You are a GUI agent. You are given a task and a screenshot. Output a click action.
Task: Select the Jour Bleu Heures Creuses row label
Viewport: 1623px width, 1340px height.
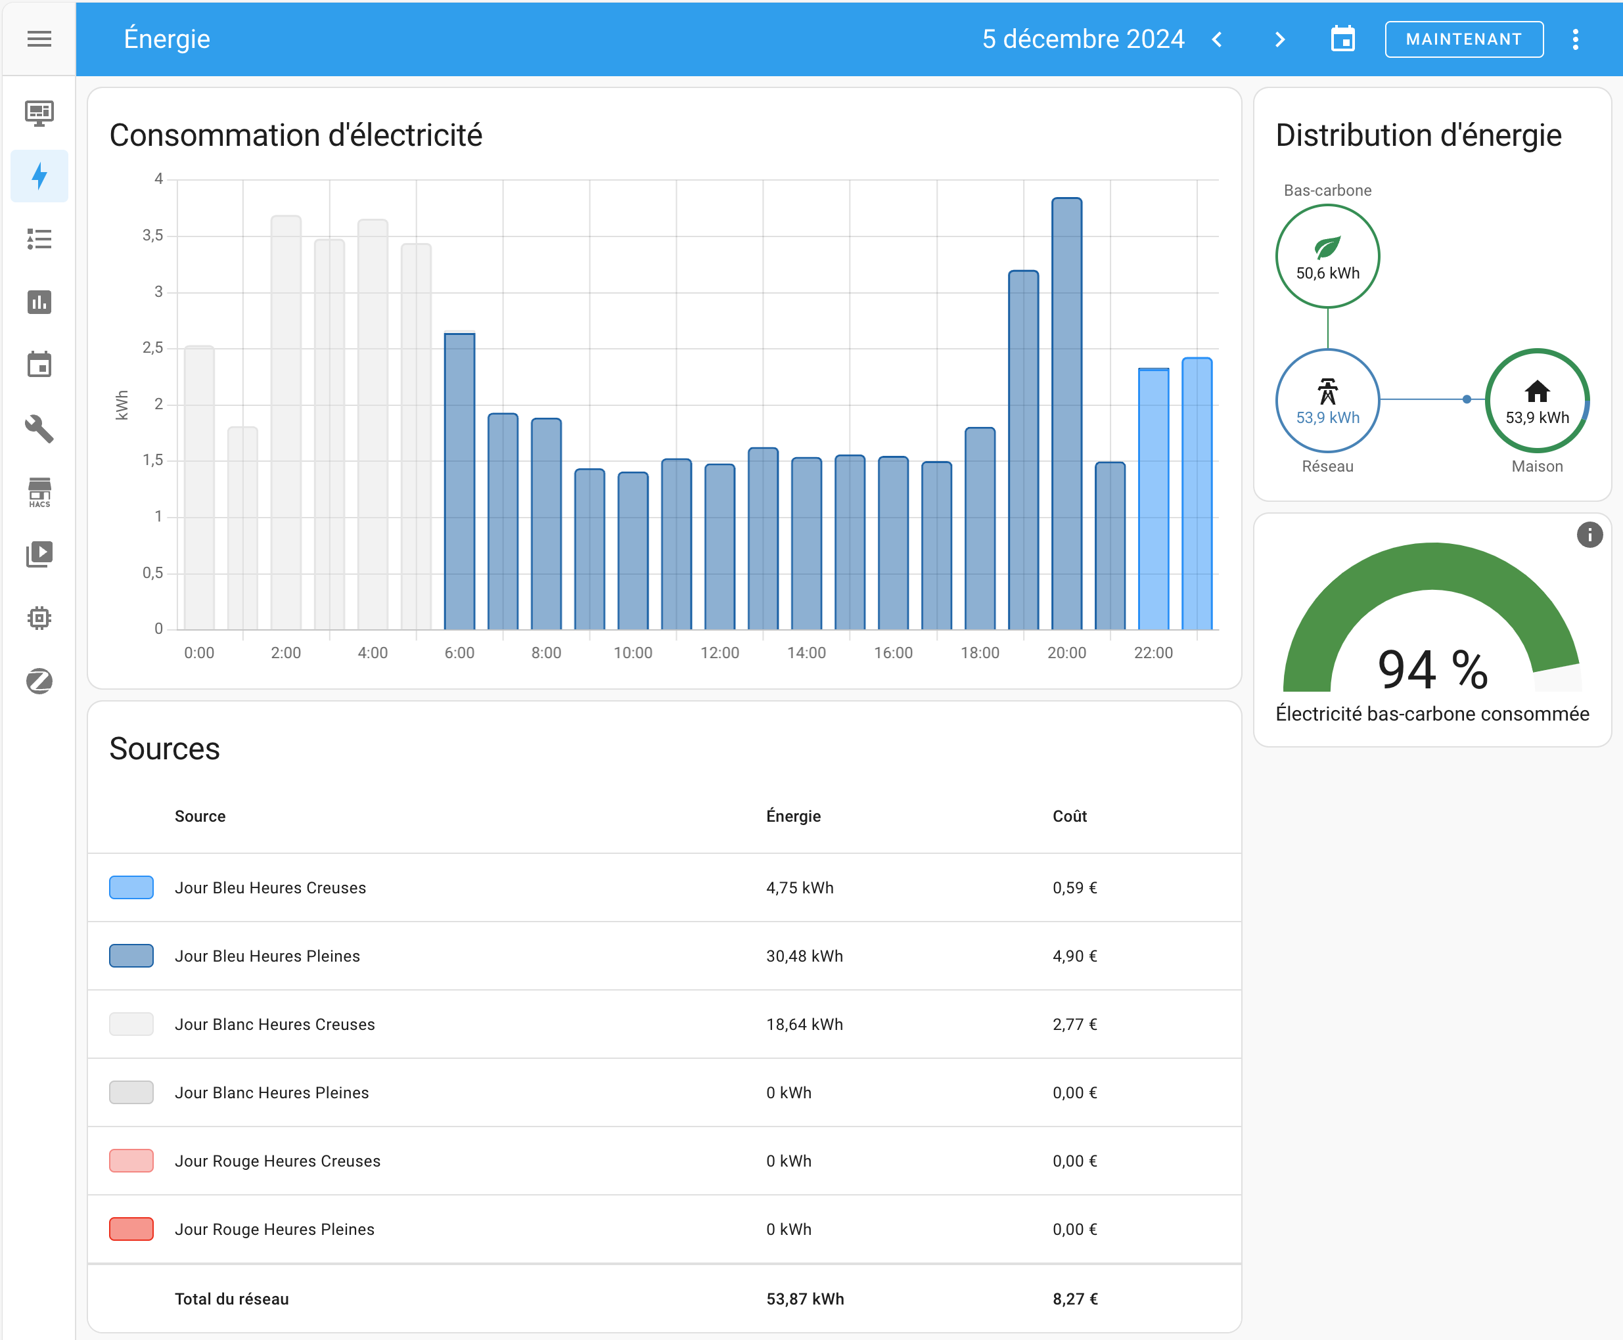(270, 887)
